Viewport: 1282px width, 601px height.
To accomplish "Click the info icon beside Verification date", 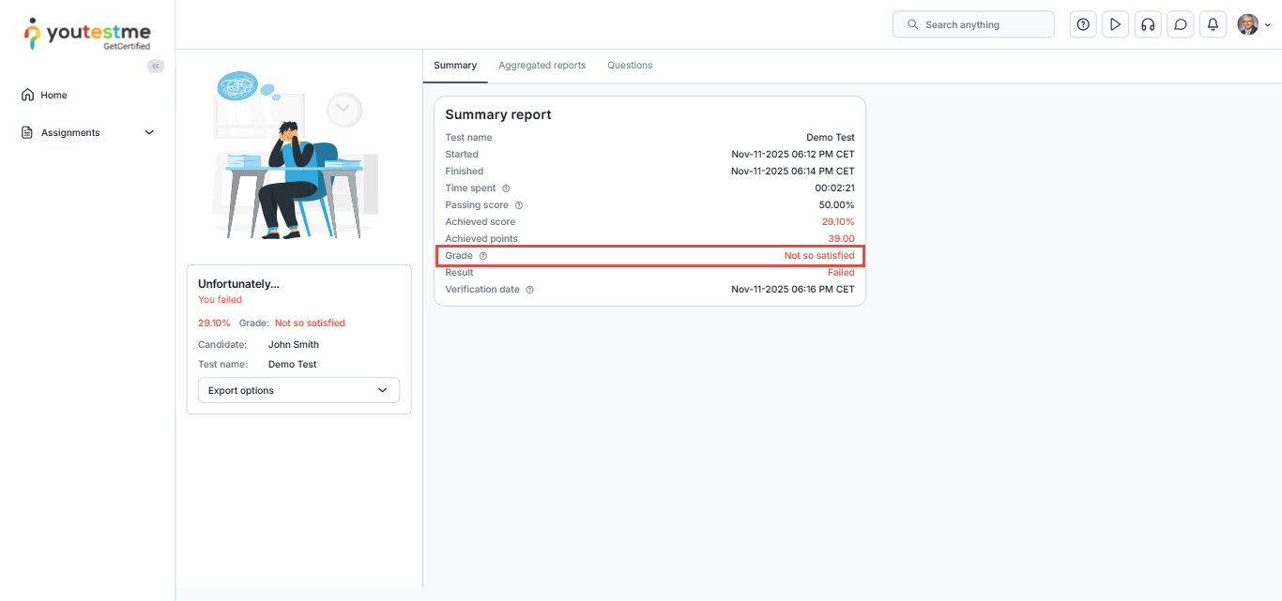I will point(529,290).
